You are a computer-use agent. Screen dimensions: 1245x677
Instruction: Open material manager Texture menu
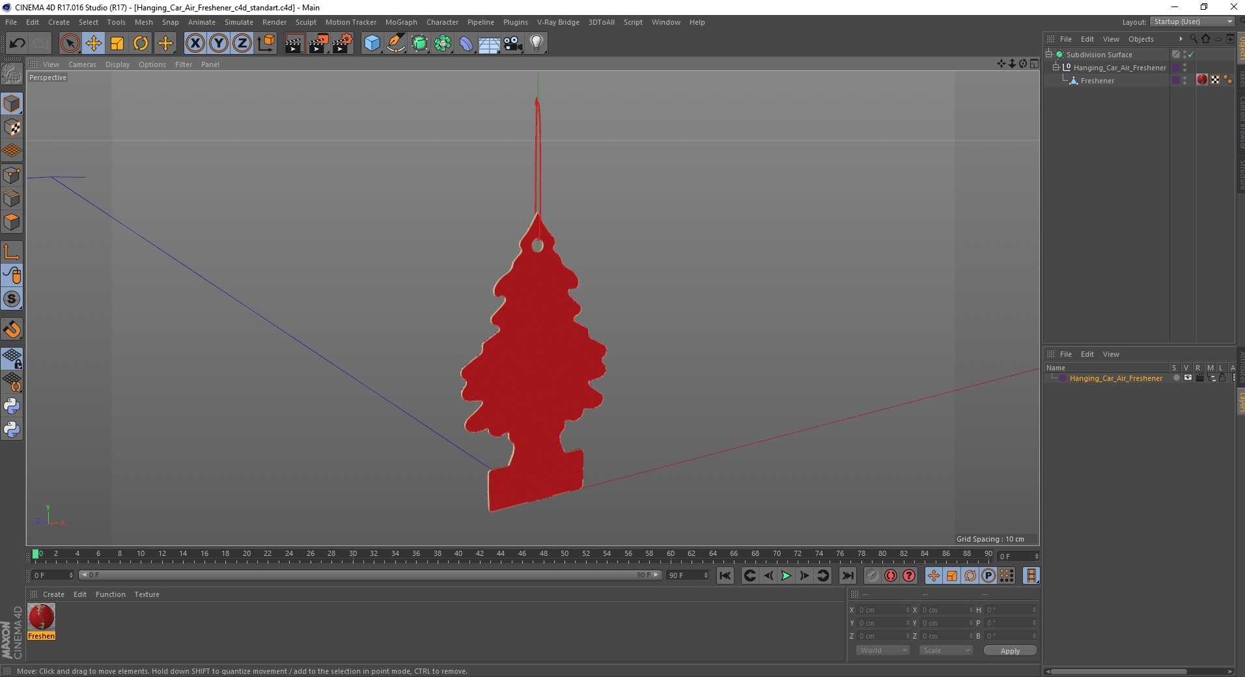click(x=147, y=594)
